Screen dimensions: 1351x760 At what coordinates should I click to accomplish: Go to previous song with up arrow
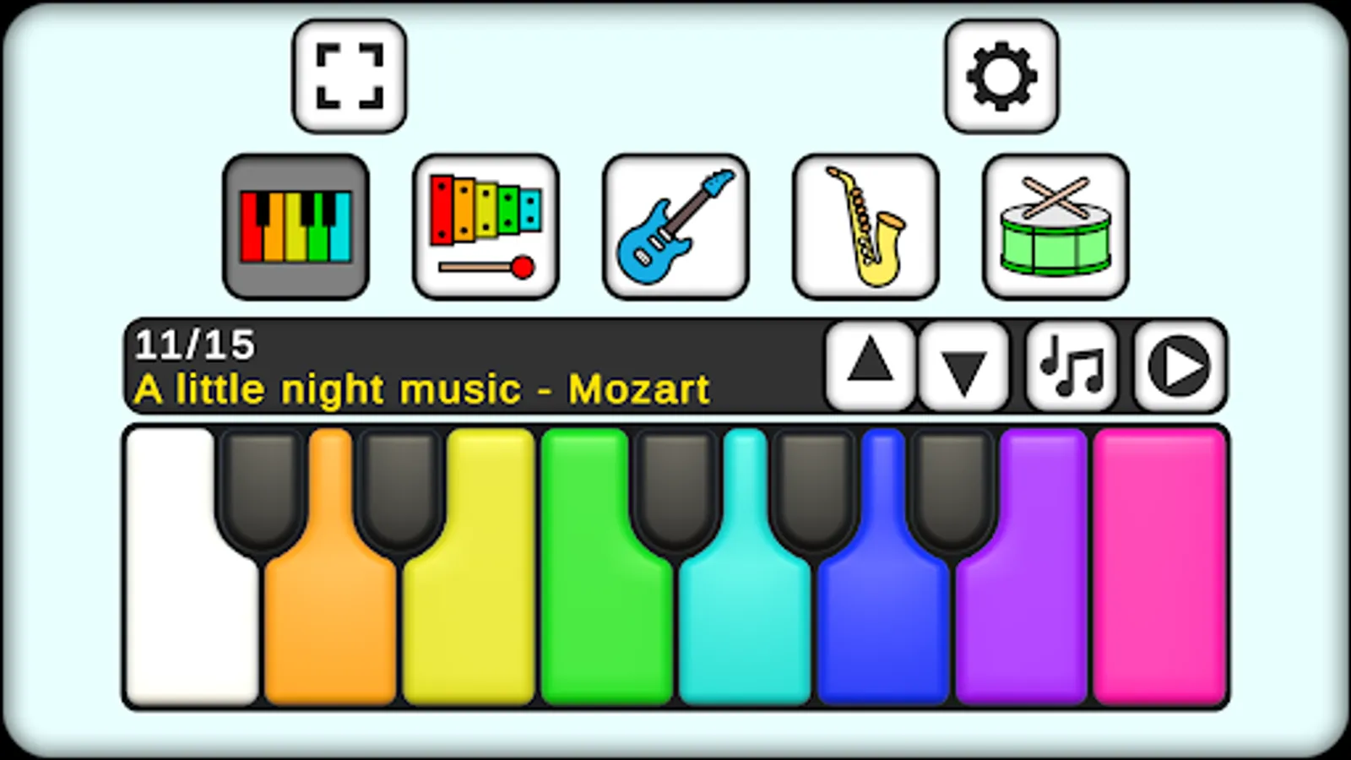[871, 366]
